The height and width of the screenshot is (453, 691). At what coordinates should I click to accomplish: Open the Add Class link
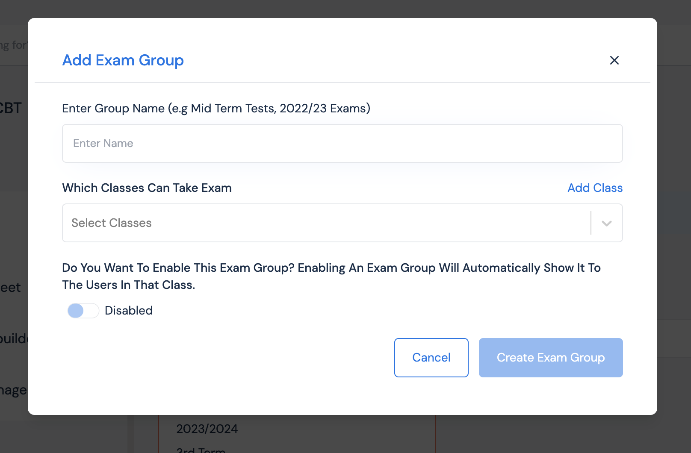click(x=595, y=188)
